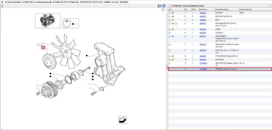
Task: Open part number link 4892732
Action: tap(203, 37)
